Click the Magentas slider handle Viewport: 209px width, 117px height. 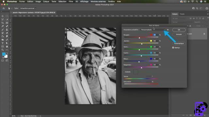click(x=141, y=68)
